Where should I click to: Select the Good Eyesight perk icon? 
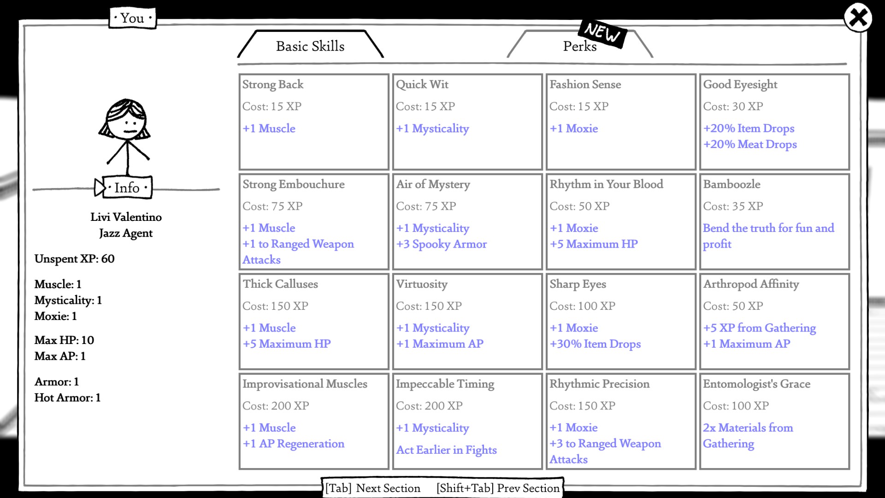pyautogui.click(x=774, y=120)
